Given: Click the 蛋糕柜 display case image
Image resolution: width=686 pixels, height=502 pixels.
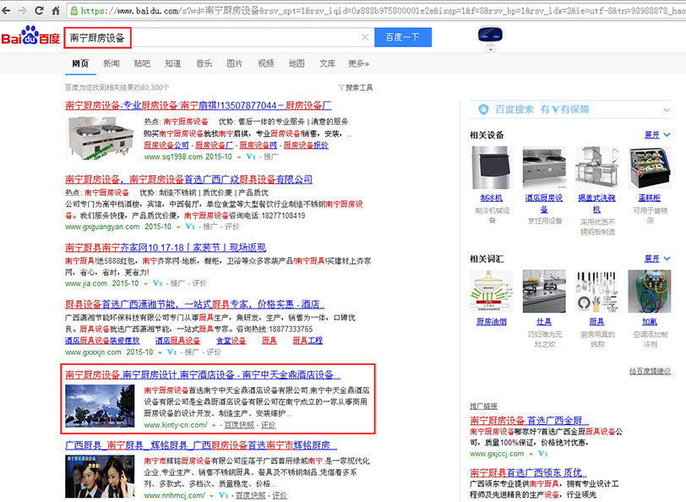Looking at the screenshot, I should coord(650,167).
